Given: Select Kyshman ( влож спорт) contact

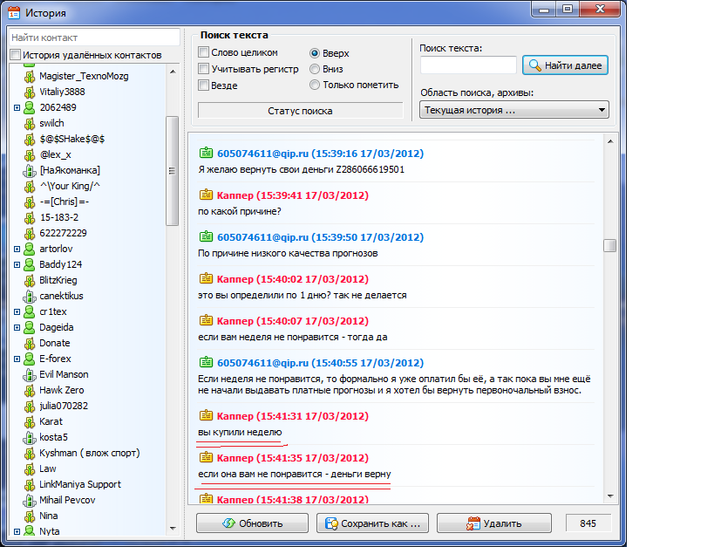Looking at the screenshot, I should click(x=90, y=453).
